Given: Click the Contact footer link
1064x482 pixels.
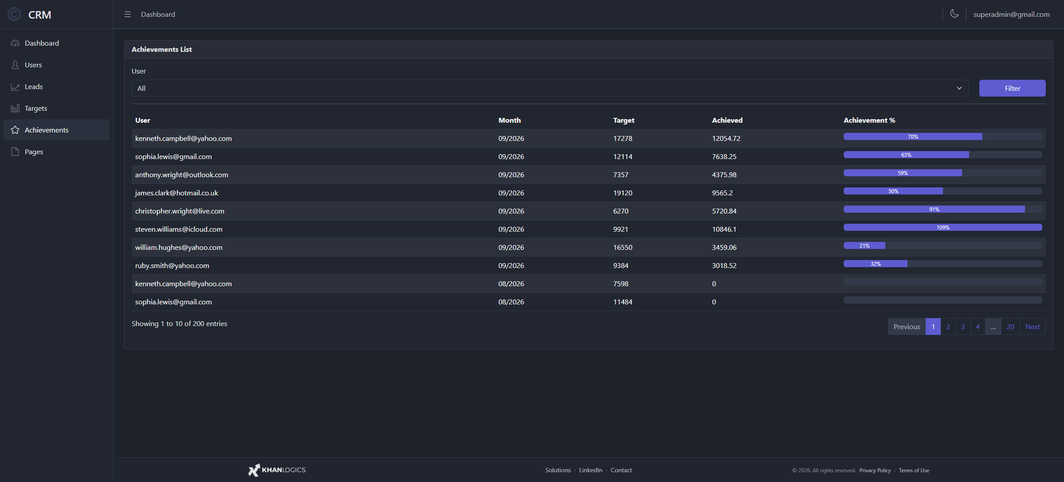Looking at the screenshot, I should click(621, 470).
